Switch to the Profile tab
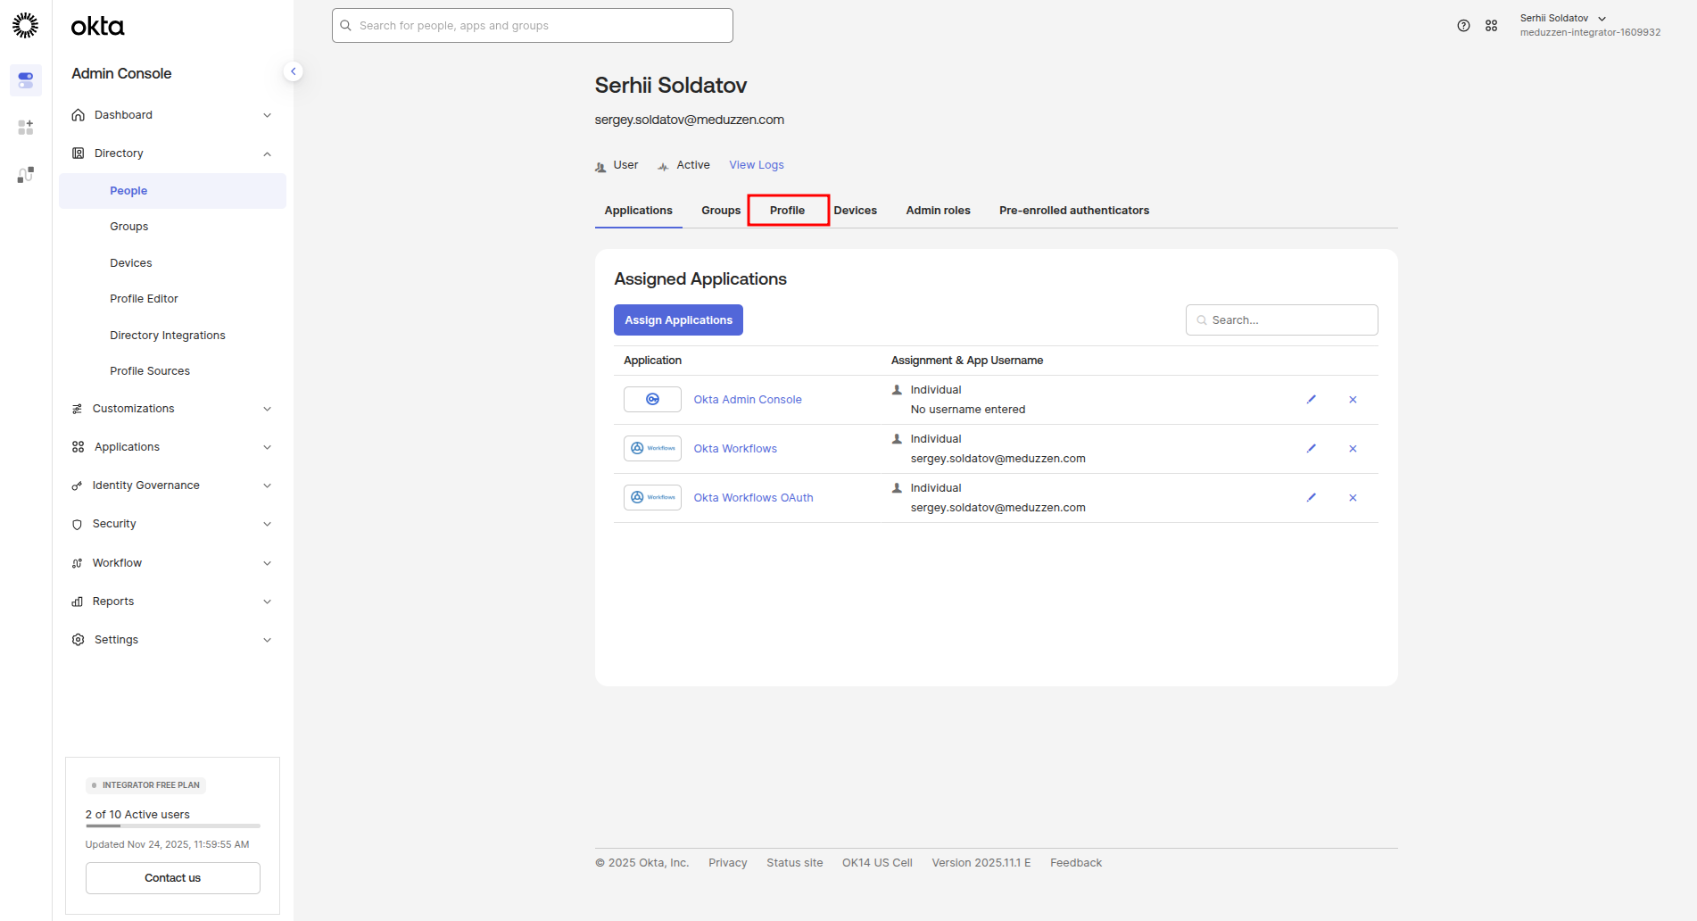This screenshot has width=1697, height=921. (x=788, y=211)
